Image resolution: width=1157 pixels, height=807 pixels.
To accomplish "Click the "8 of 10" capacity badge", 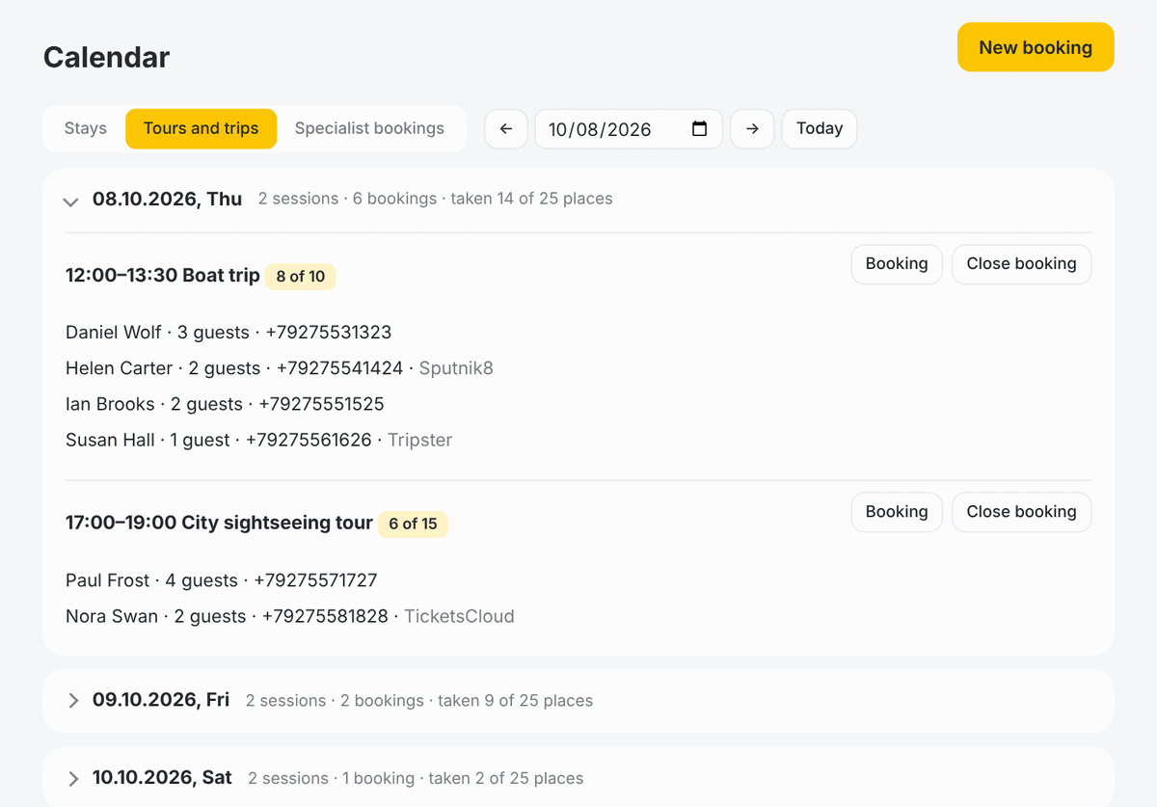I will tap(301, 277).
